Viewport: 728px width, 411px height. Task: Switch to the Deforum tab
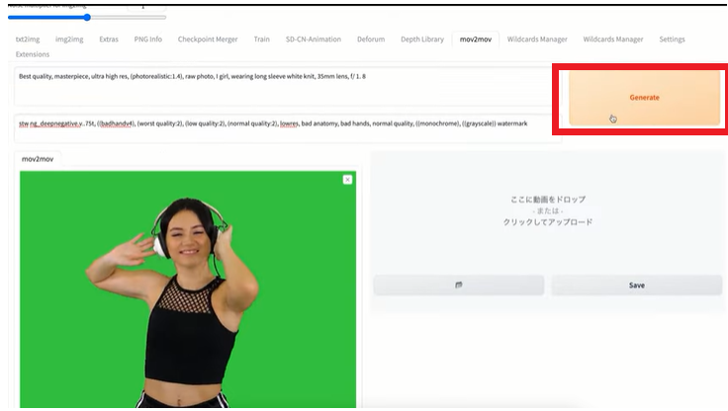click(x=371, y=40)
